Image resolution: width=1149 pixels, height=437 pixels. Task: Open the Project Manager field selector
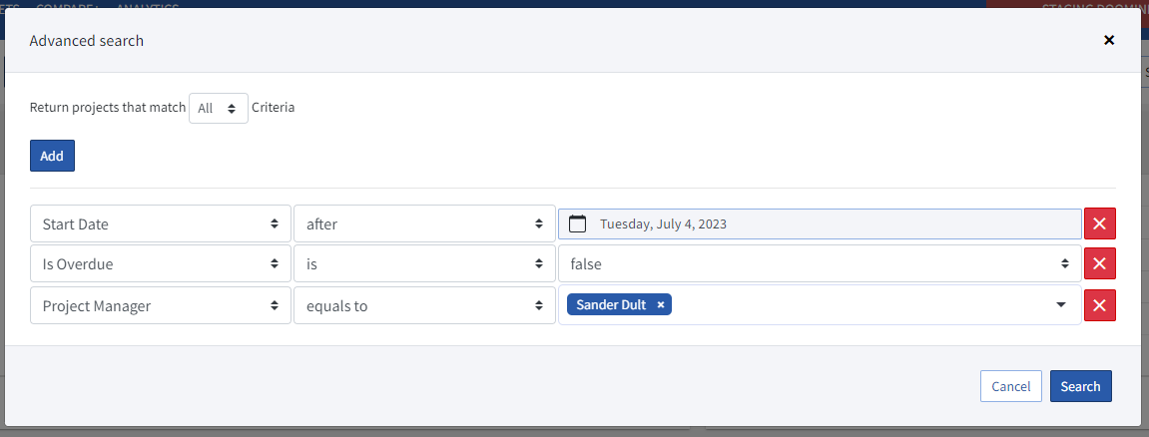point(160,306)
